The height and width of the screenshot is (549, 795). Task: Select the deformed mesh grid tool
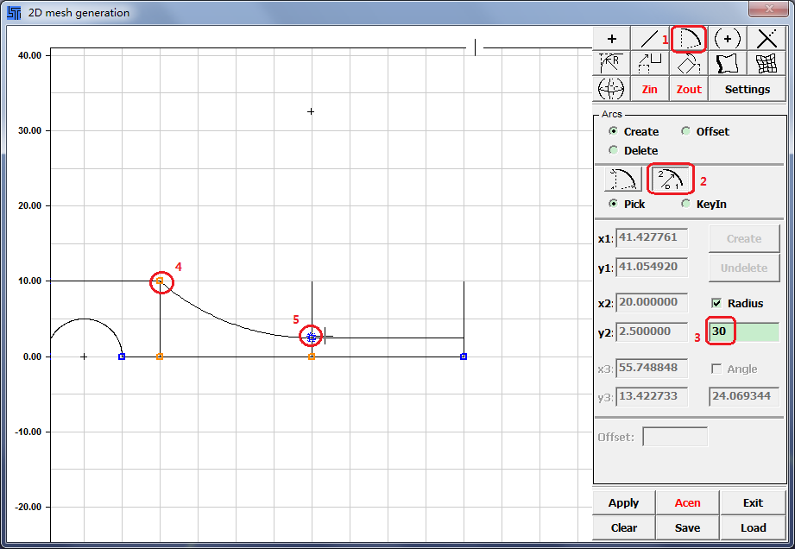pos(767,63)
